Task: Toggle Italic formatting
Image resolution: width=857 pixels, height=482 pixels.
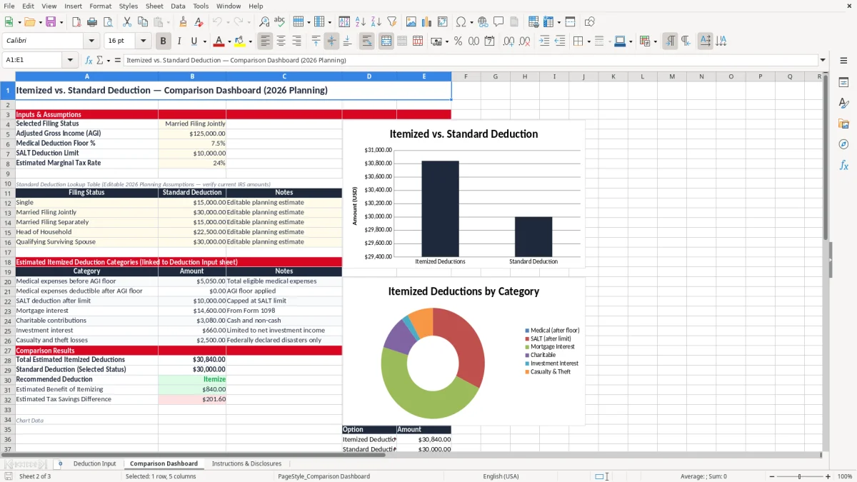Action: pos(179,41)
